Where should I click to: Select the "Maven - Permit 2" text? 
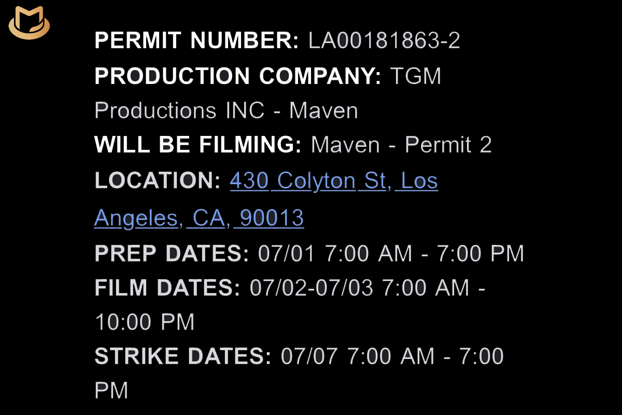[401, 145]
